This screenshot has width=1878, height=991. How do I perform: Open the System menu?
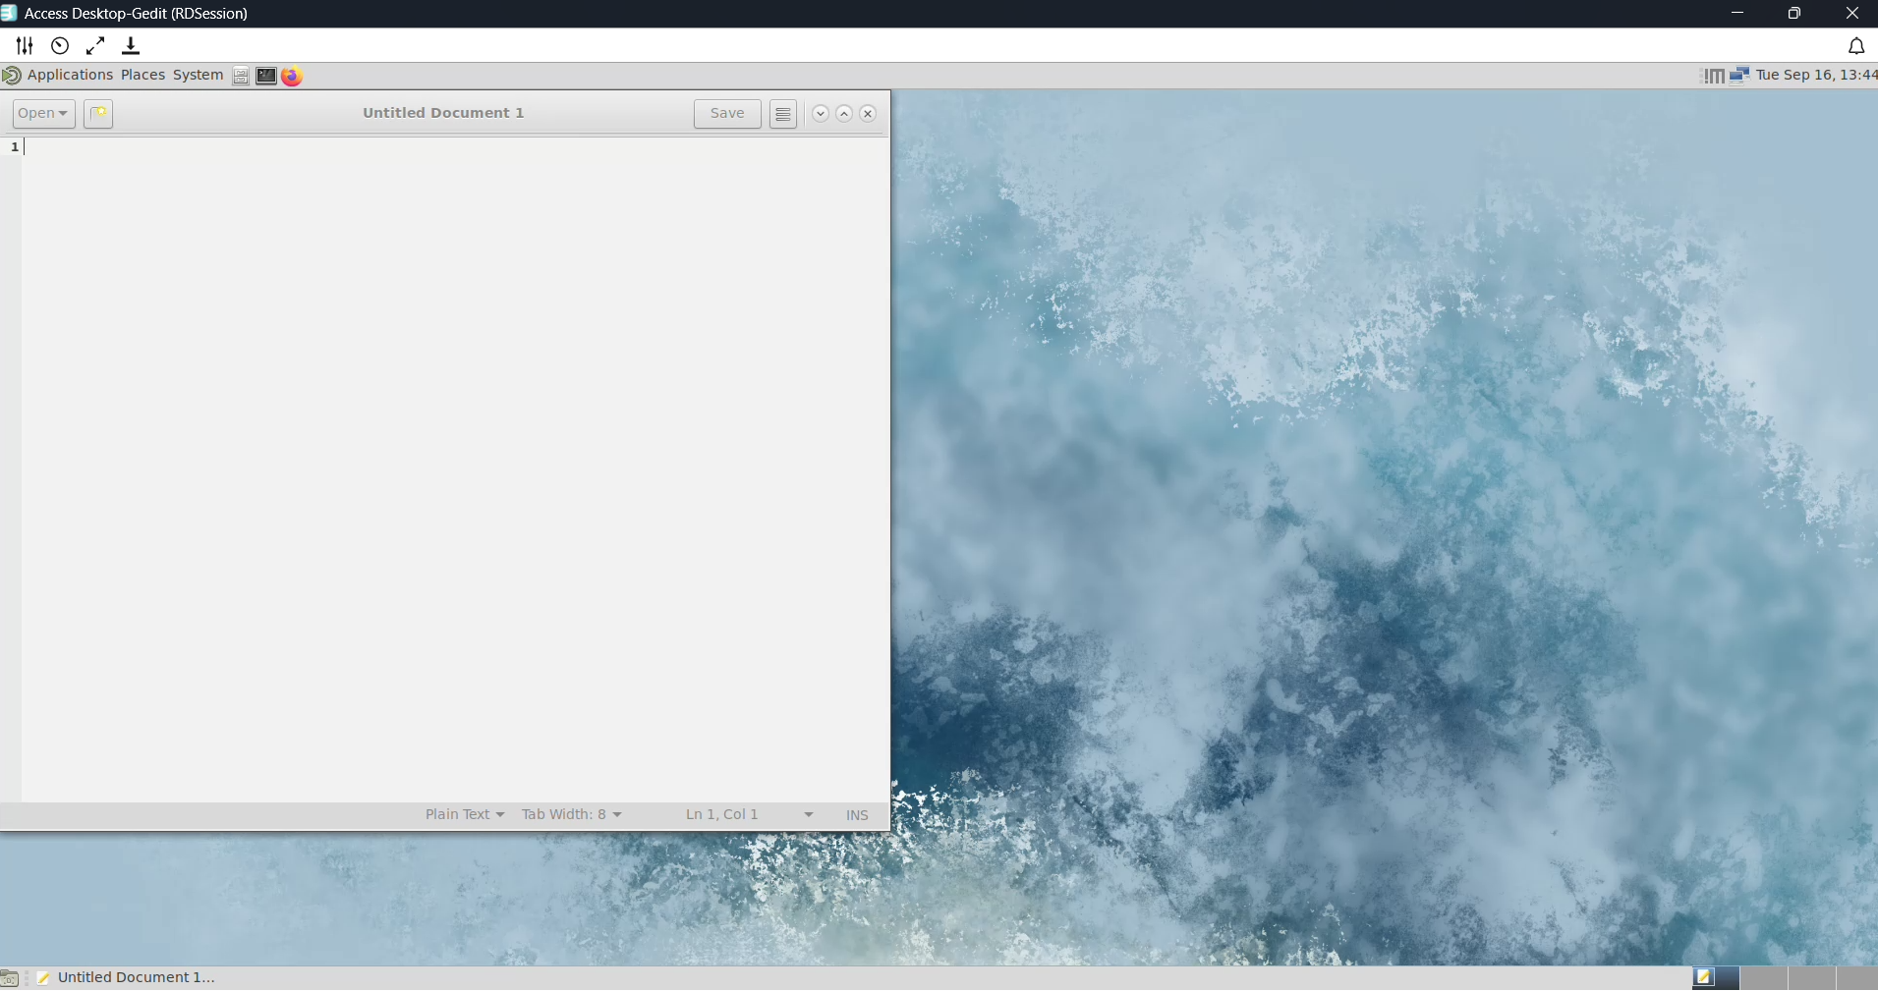click(x=198, y=76)
